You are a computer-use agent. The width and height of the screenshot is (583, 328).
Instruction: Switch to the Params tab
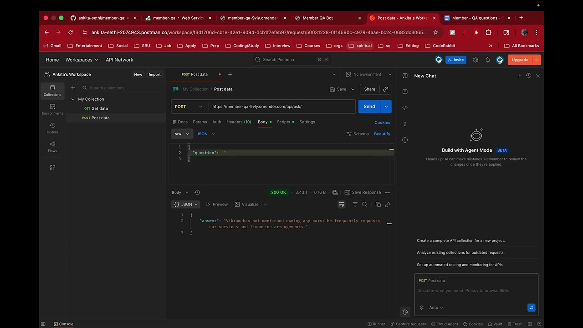(200, 122)
